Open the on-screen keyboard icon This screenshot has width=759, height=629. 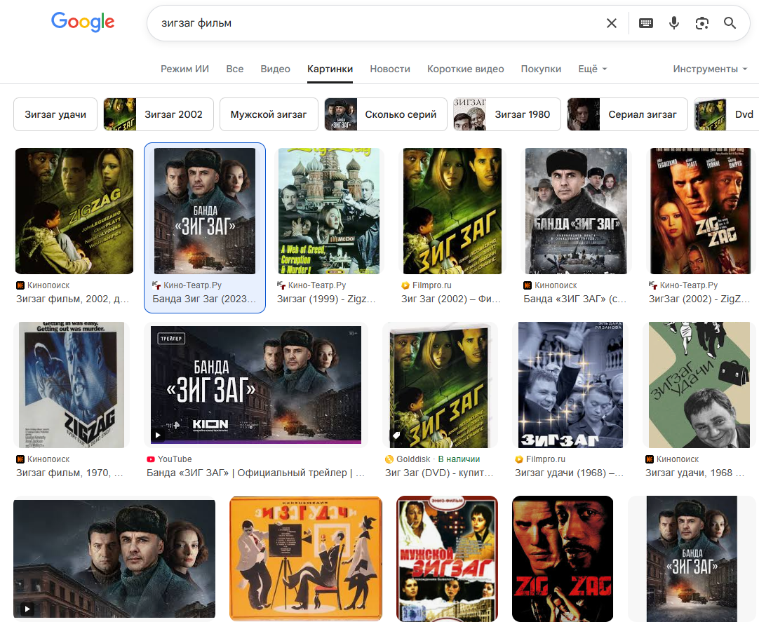pos(646,23)
